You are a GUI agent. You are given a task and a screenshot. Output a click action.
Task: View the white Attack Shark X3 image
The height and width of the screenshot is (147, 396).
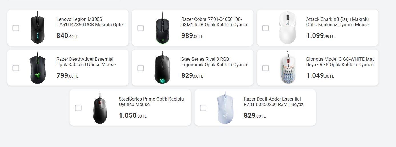pos(287,28)
